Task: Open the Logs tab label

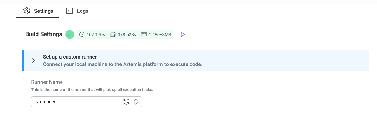Action: (x=82, y=11)
